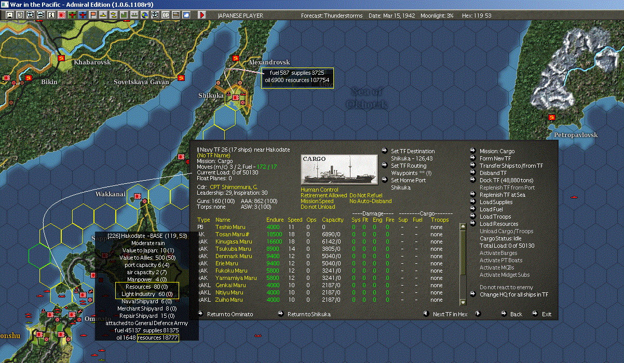
Task: Toggle the Retirement Allowed setting
Action: (x=323, y=195)
